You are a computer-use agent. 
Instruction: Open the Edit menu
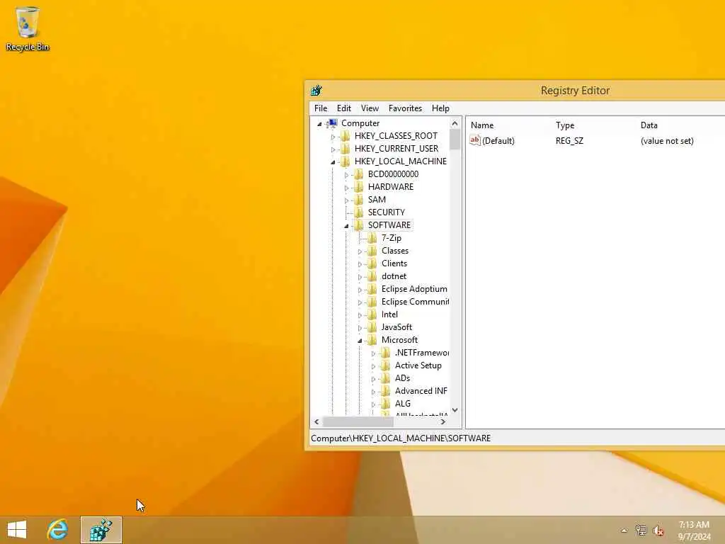343,108
